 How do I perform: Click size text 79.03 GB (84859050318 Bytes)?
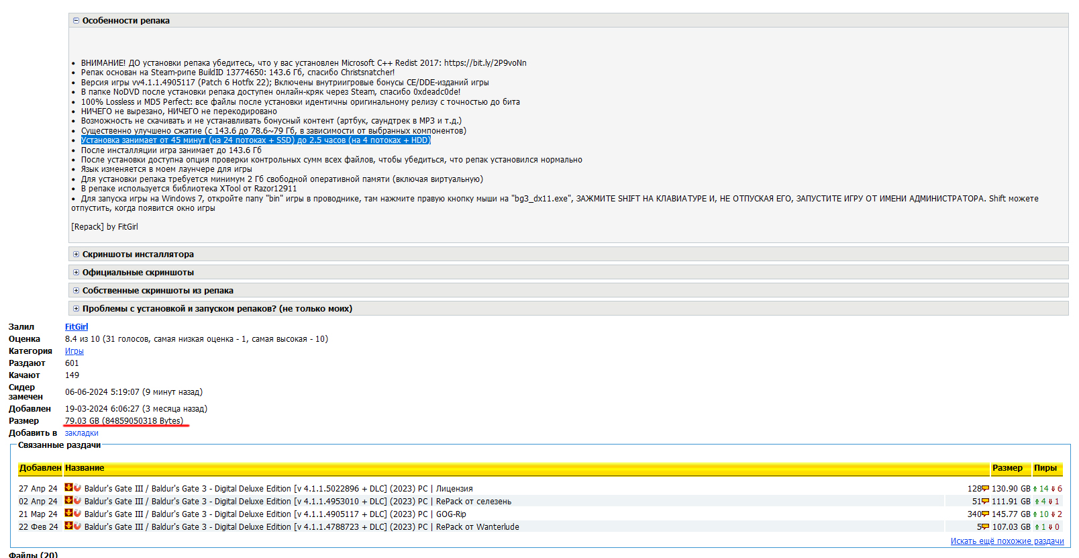click(124, 421)
